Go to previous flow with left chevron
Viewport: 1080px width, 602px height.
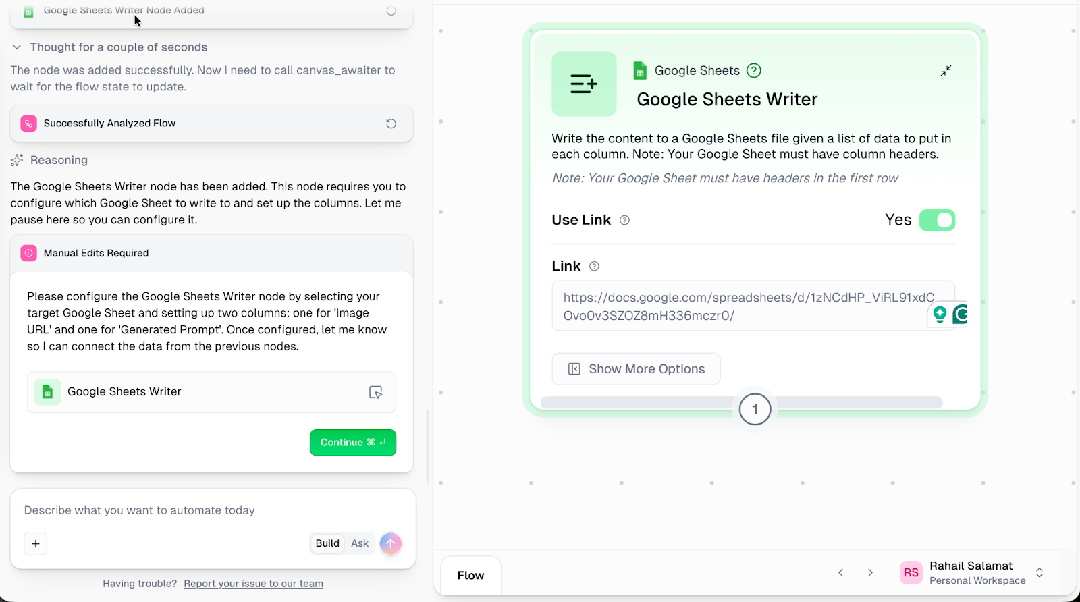(840, 573)
